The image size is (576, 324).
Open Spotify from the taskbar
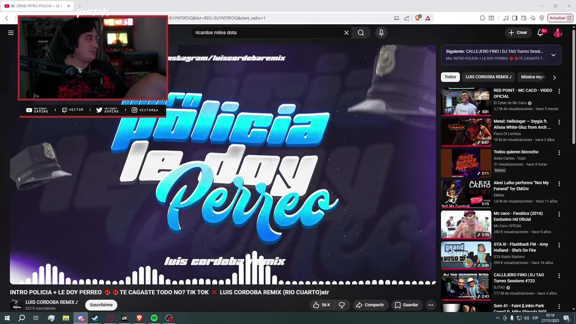pyautogui.click(x=154, y=318)
